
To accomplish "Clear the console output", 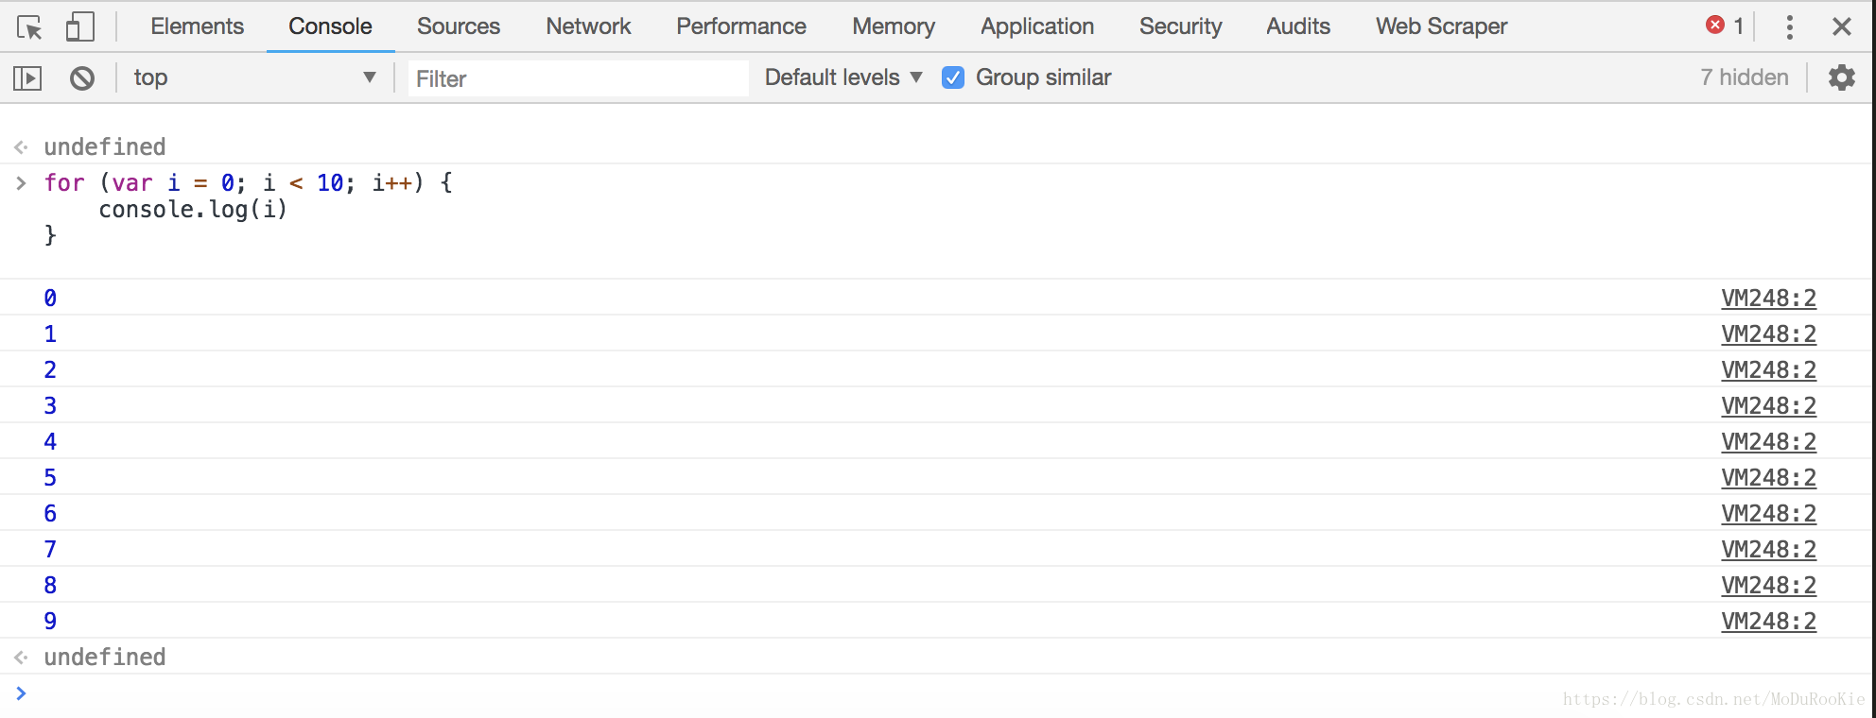I will (82, 77).
